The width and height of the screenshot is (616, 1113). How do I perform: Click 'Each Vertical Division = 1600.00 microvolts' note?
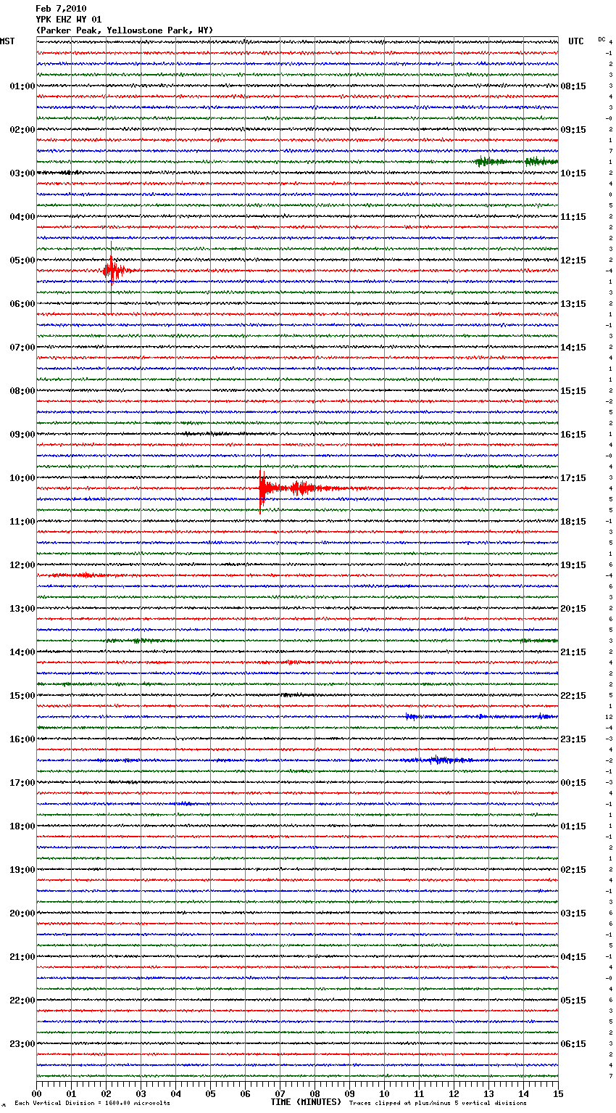pyautogui.click(x=92, y=1103)
